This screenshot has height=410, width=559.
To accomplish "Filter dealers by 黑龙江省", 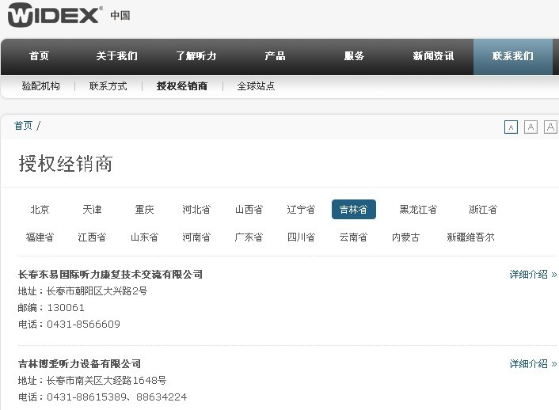I will coord(418,209).
